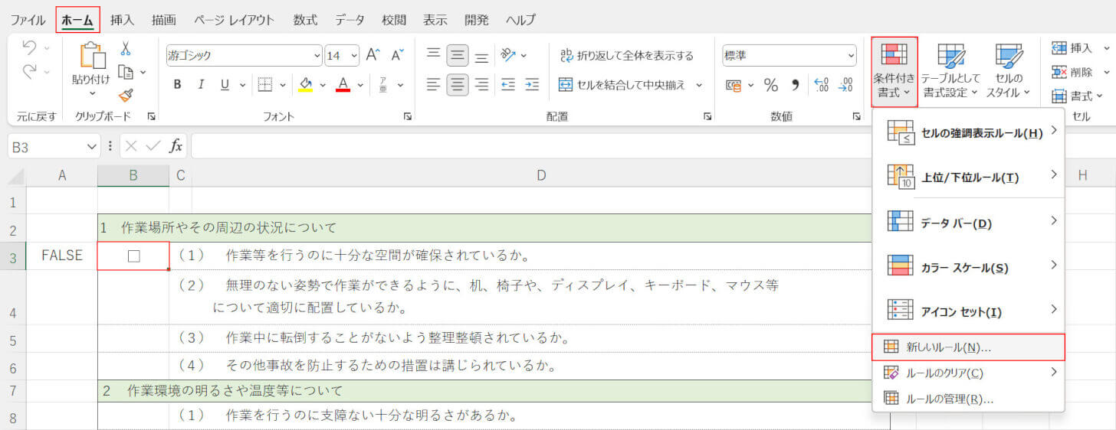This screenshot has width=1116, height=430.
Task: Open the 挿入 ribbon tab
Action: coord(122,20)
